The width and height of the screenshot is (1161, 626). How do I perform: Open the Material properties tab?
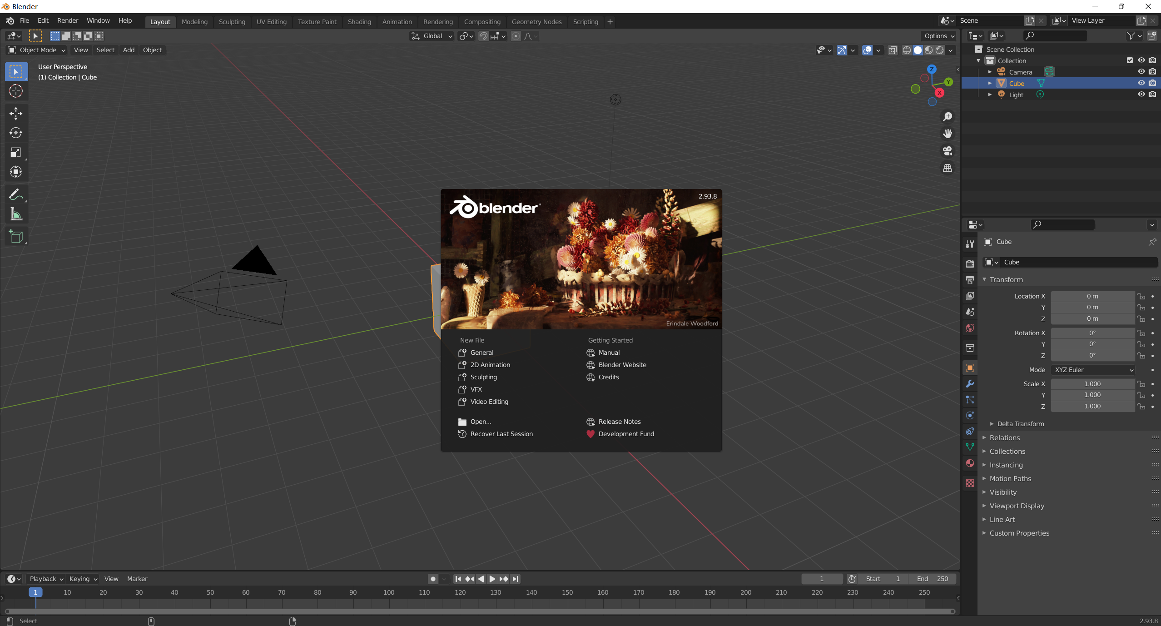(970, 463)
